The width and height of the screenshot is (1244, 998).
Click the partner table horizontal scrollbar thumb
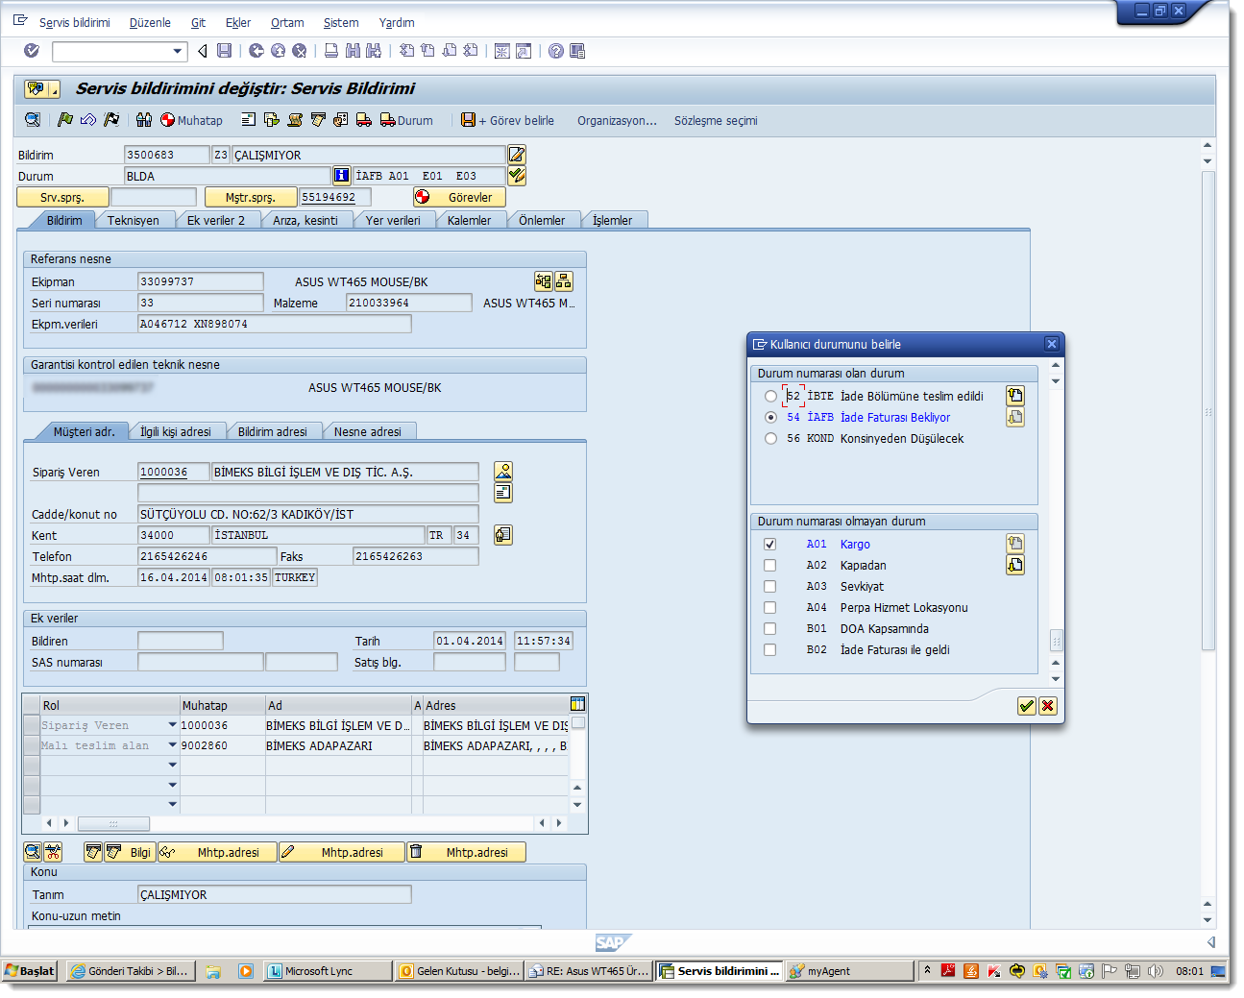(113, 823)
